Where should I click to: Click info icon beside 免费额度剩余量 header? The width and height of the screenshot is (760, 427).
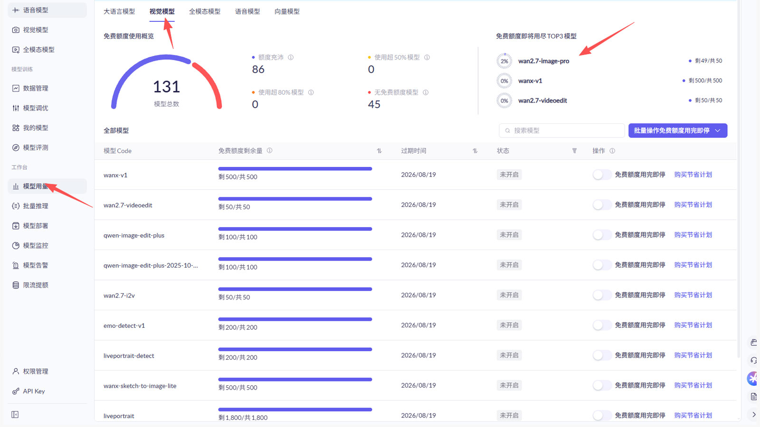(x=269, y=150)
